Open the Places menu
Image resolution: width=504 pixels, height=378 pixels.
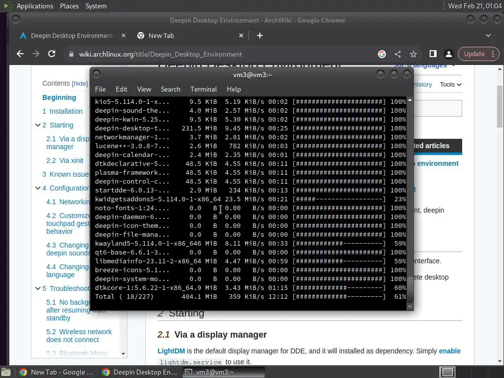69,6
